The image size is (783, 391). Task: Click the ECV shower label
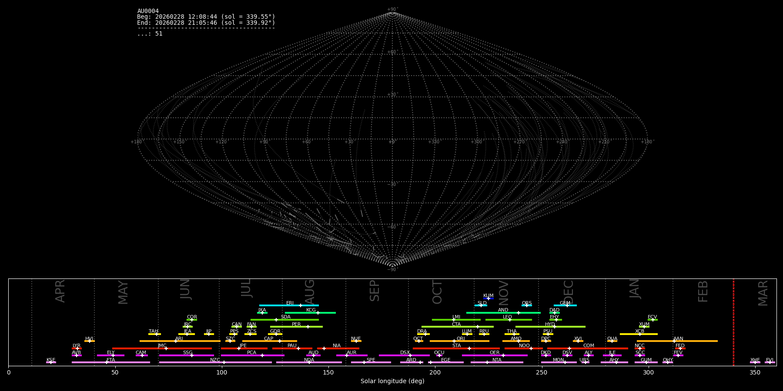pyautogui.click(x=652, y=317)
